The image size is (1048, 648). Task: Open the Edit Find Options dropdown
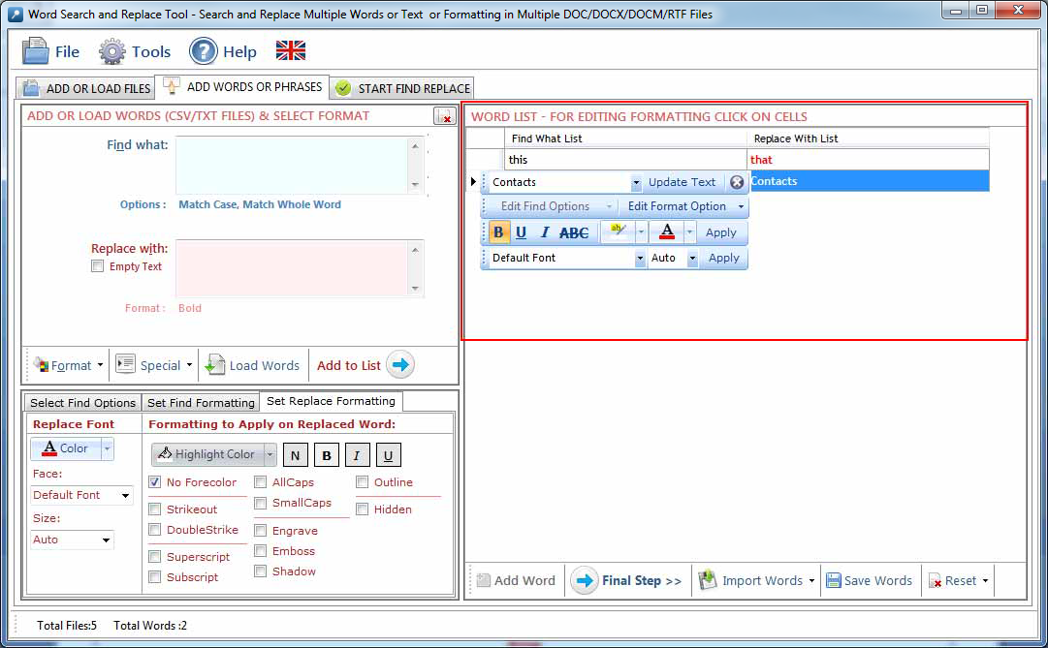[x=556, y=206]
